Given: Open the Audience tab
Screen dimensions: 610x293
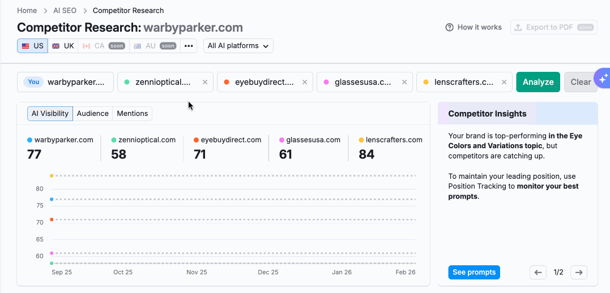Looking at the screenshot, I should click(92, 114).
